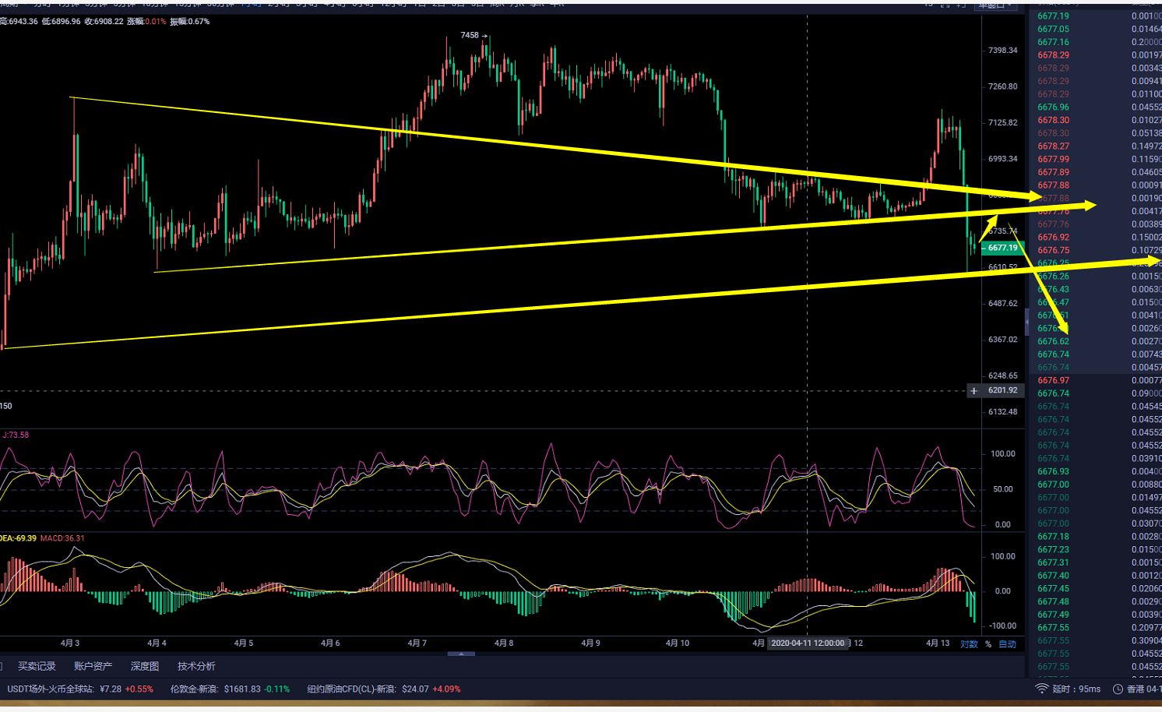Viewport: 1162px width, 712px height.
Task: Click the green 6677.19 current price label
Action: coord(1002,248)
